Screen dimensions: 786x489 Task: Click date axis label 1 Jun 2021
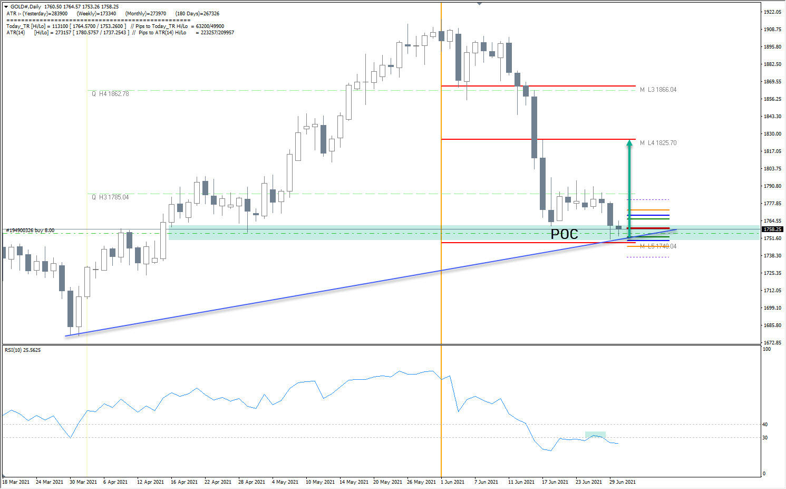(452, 482)
